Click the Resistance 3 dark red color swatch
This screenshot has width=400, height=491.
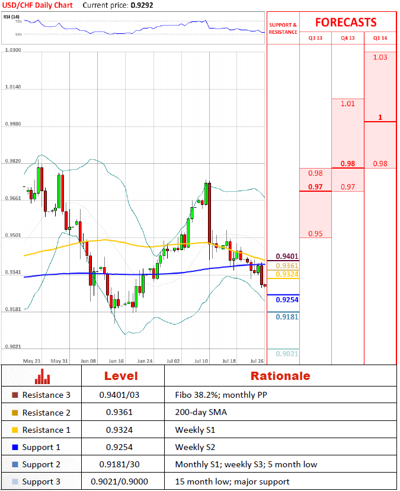(15, 395)
